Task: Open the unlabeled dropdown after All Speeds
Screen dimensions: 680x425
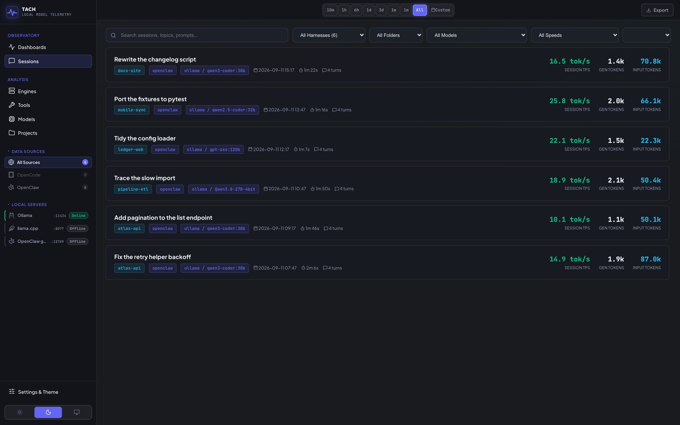Action: click(x=647, y=35)
